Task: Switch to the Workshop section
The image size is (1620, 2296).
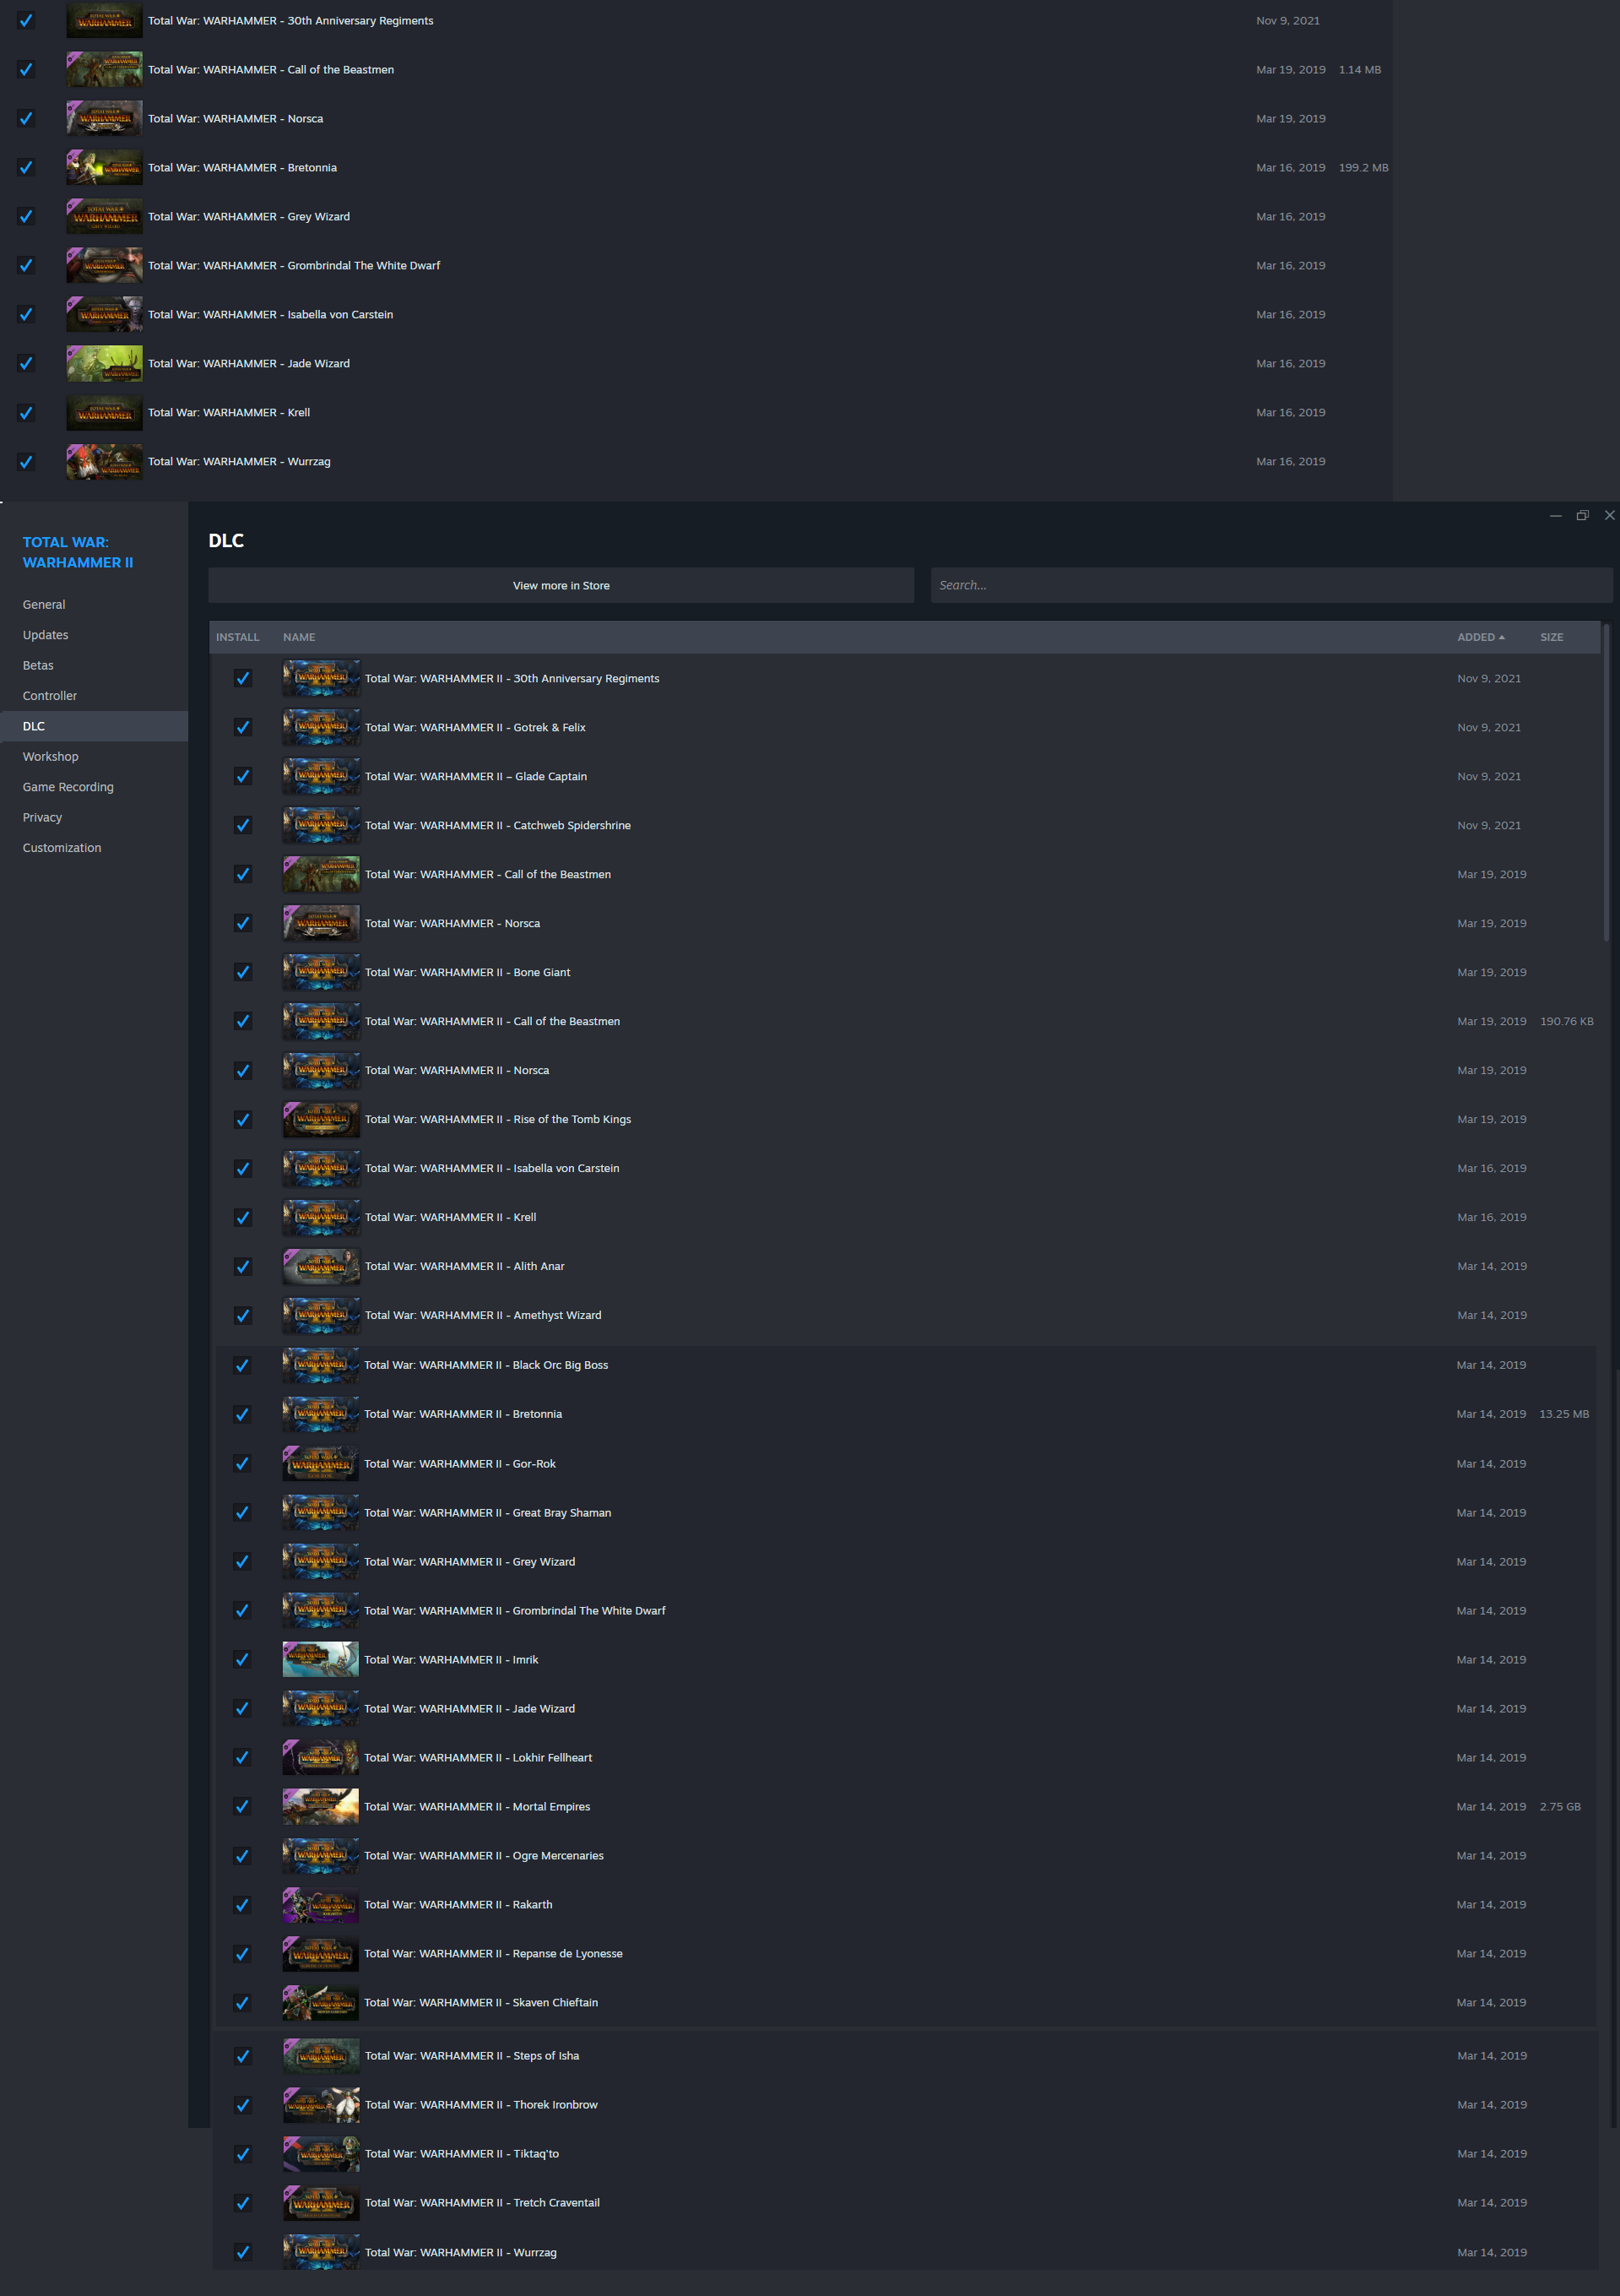Action: pos(94,757)
